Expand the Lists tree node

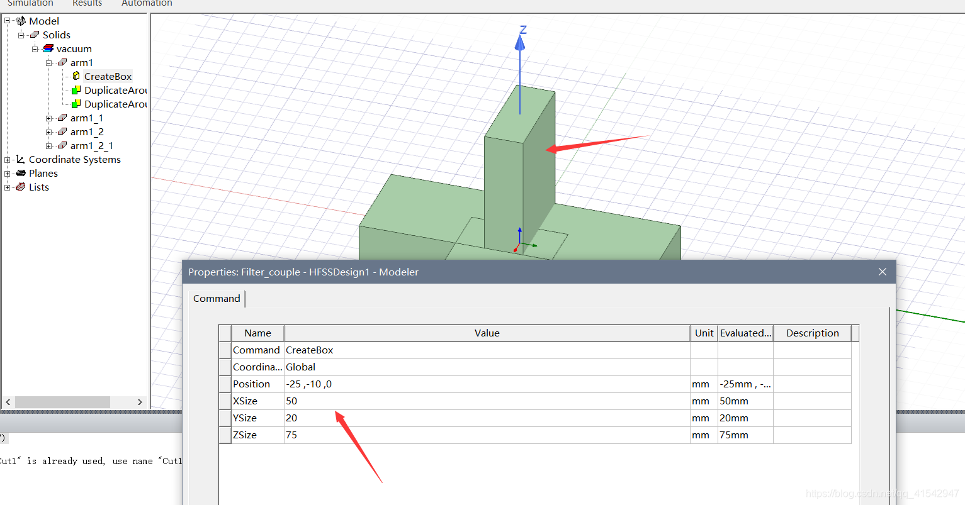8,187
